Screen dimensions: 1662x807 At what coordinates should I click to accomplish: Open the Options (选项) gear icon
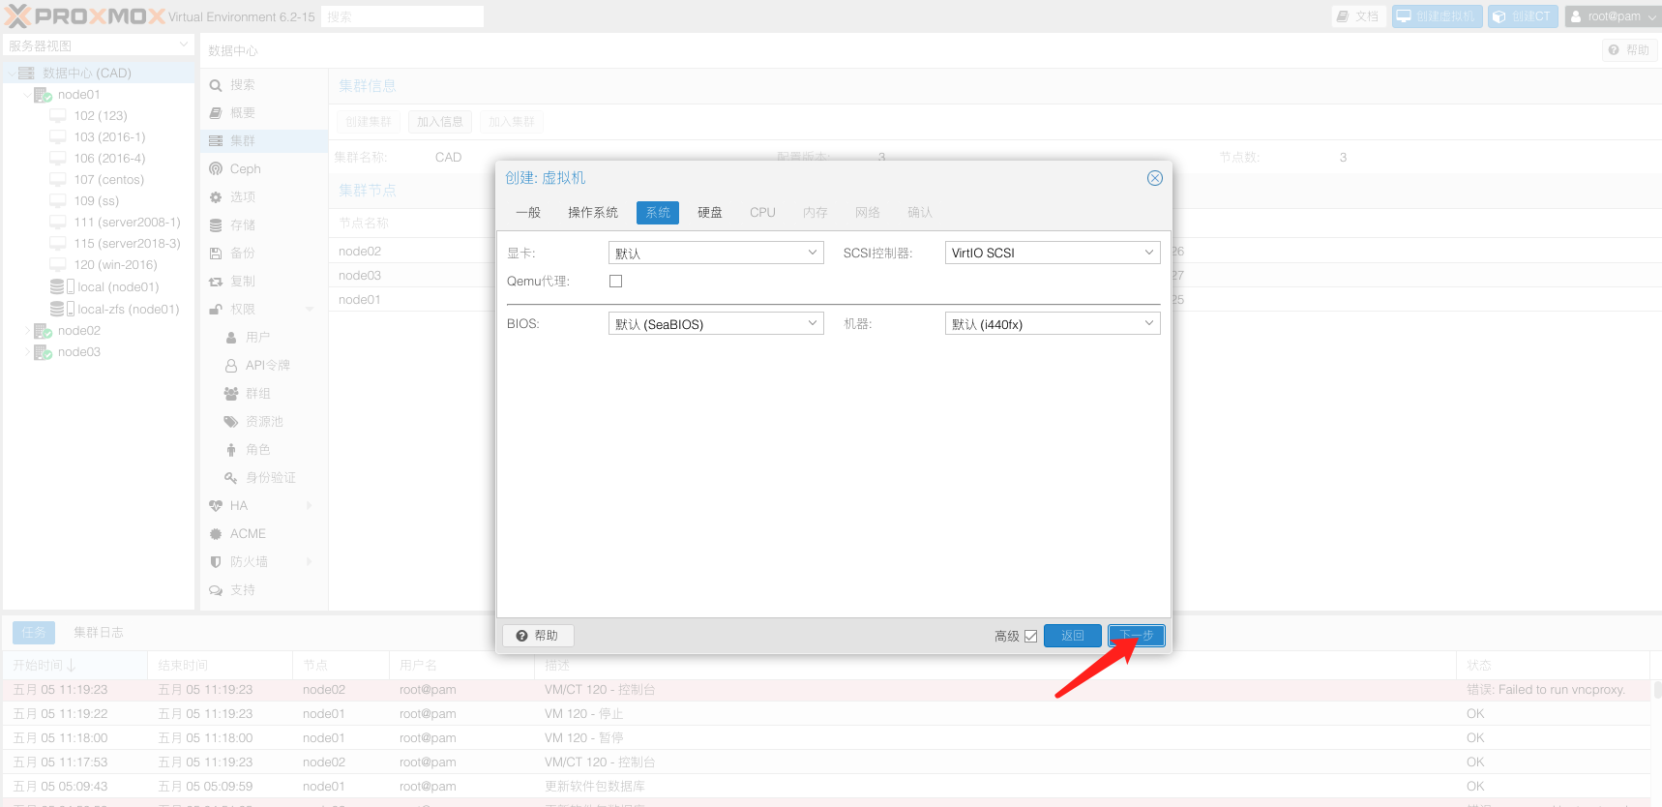(x=216, y=197)
